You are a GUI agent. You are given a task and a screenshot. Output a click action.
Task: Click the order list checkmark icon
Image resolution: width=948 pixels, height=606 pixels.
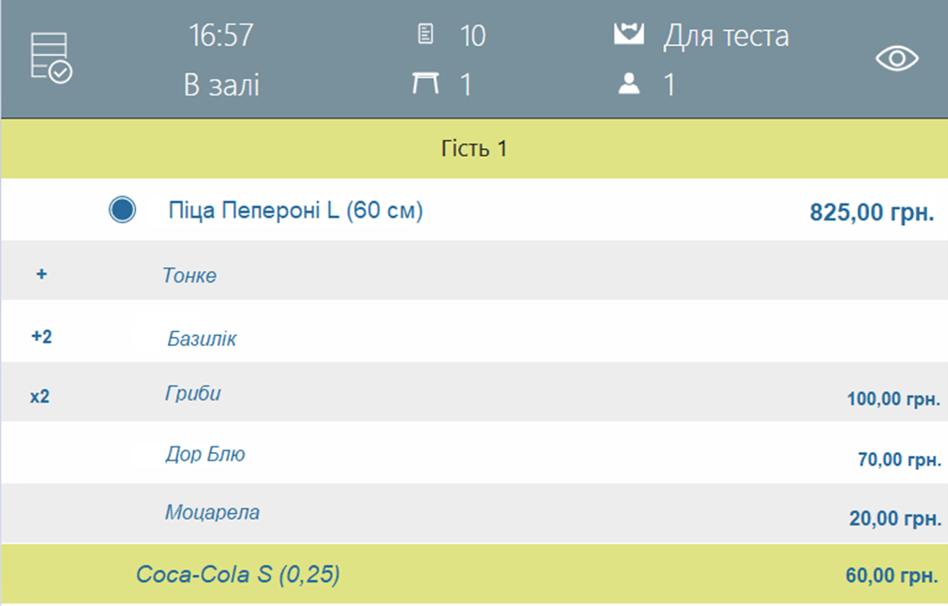(x=52, y=58)
